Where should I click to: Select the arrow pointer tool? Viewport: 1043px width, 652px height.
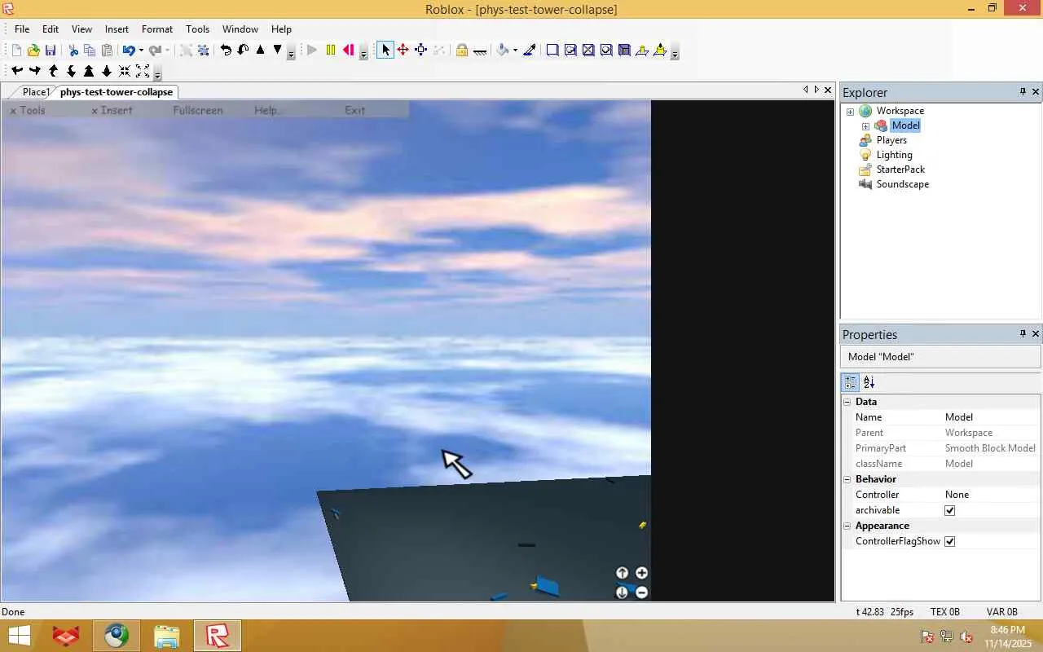tap(385, 51)
